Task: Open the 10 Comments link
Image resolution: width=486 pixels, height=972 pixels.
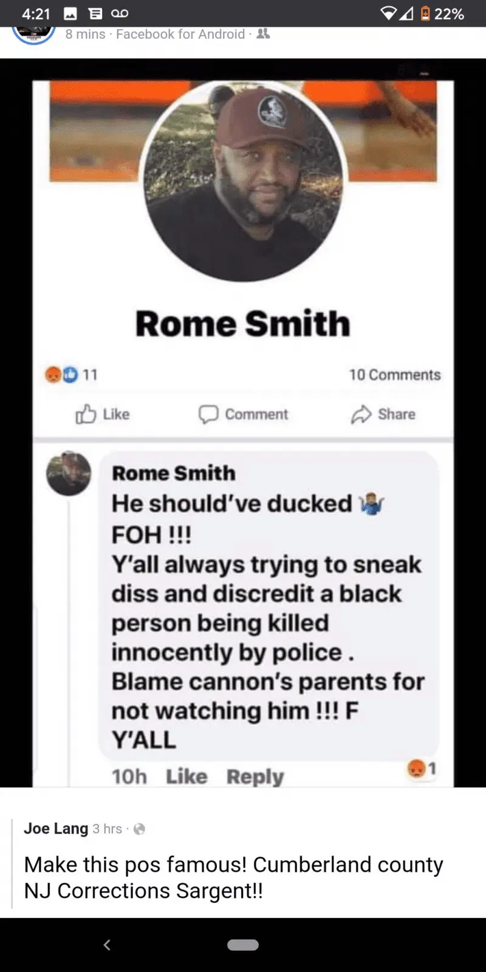Action: [x=395, y=375]
